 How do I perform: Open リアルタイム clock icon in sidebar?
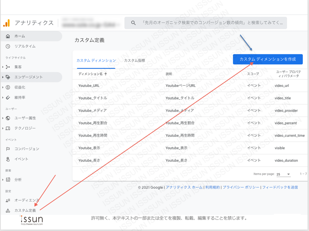coord(8,46)
